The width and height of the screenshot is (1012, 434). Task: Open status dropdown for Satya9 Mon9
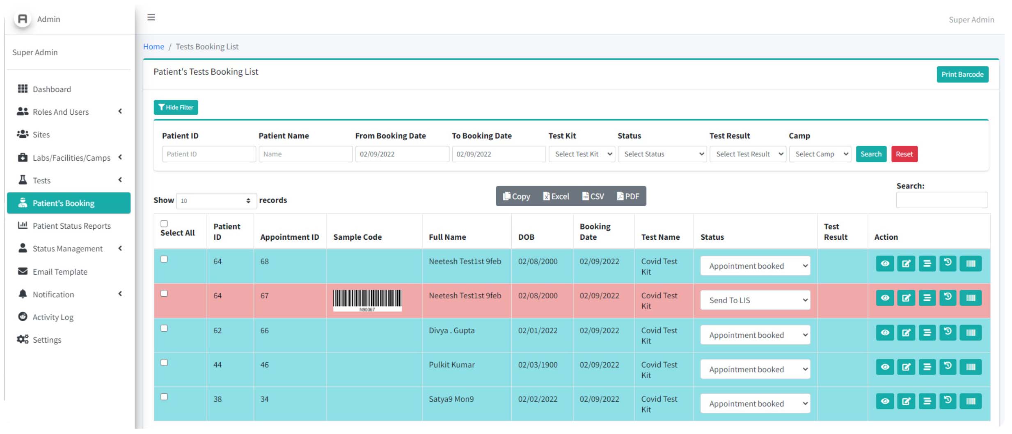click(755, 404)
